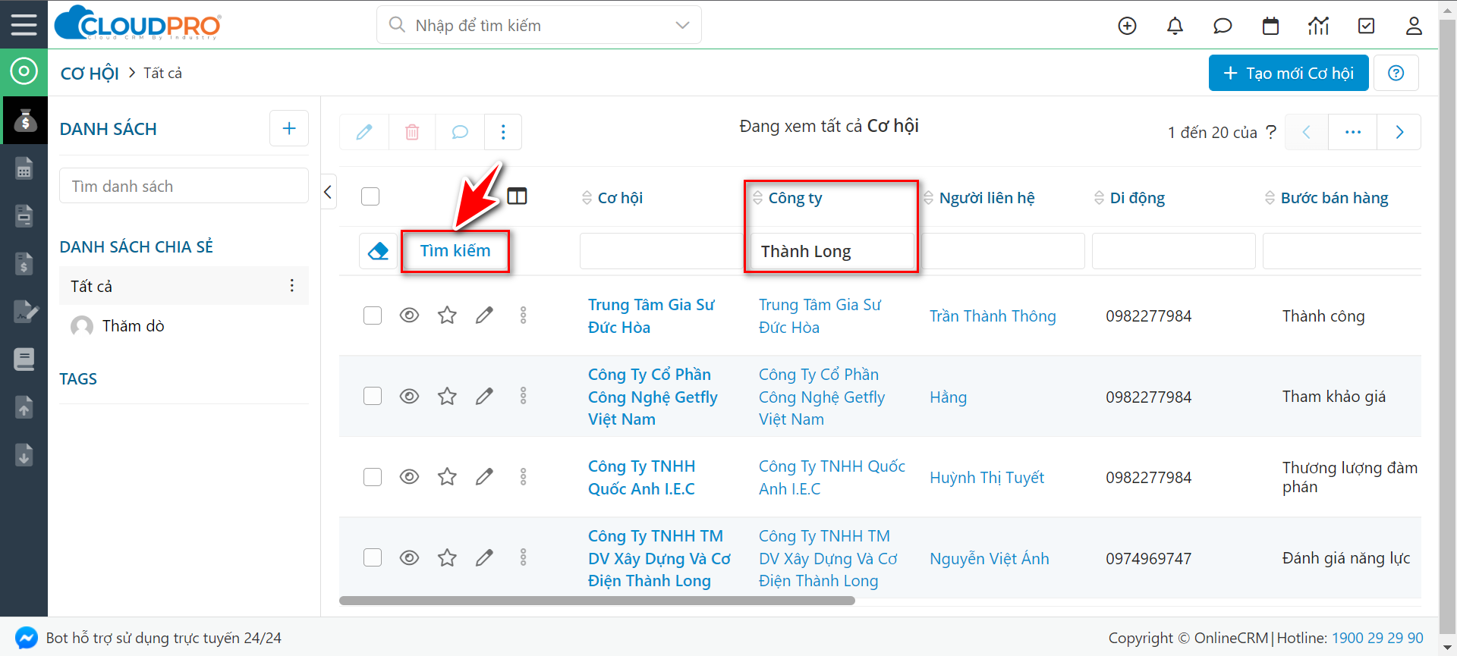Open the pagination more dots button
This screenshot has width=1457, height=656.
(1353, 132)
